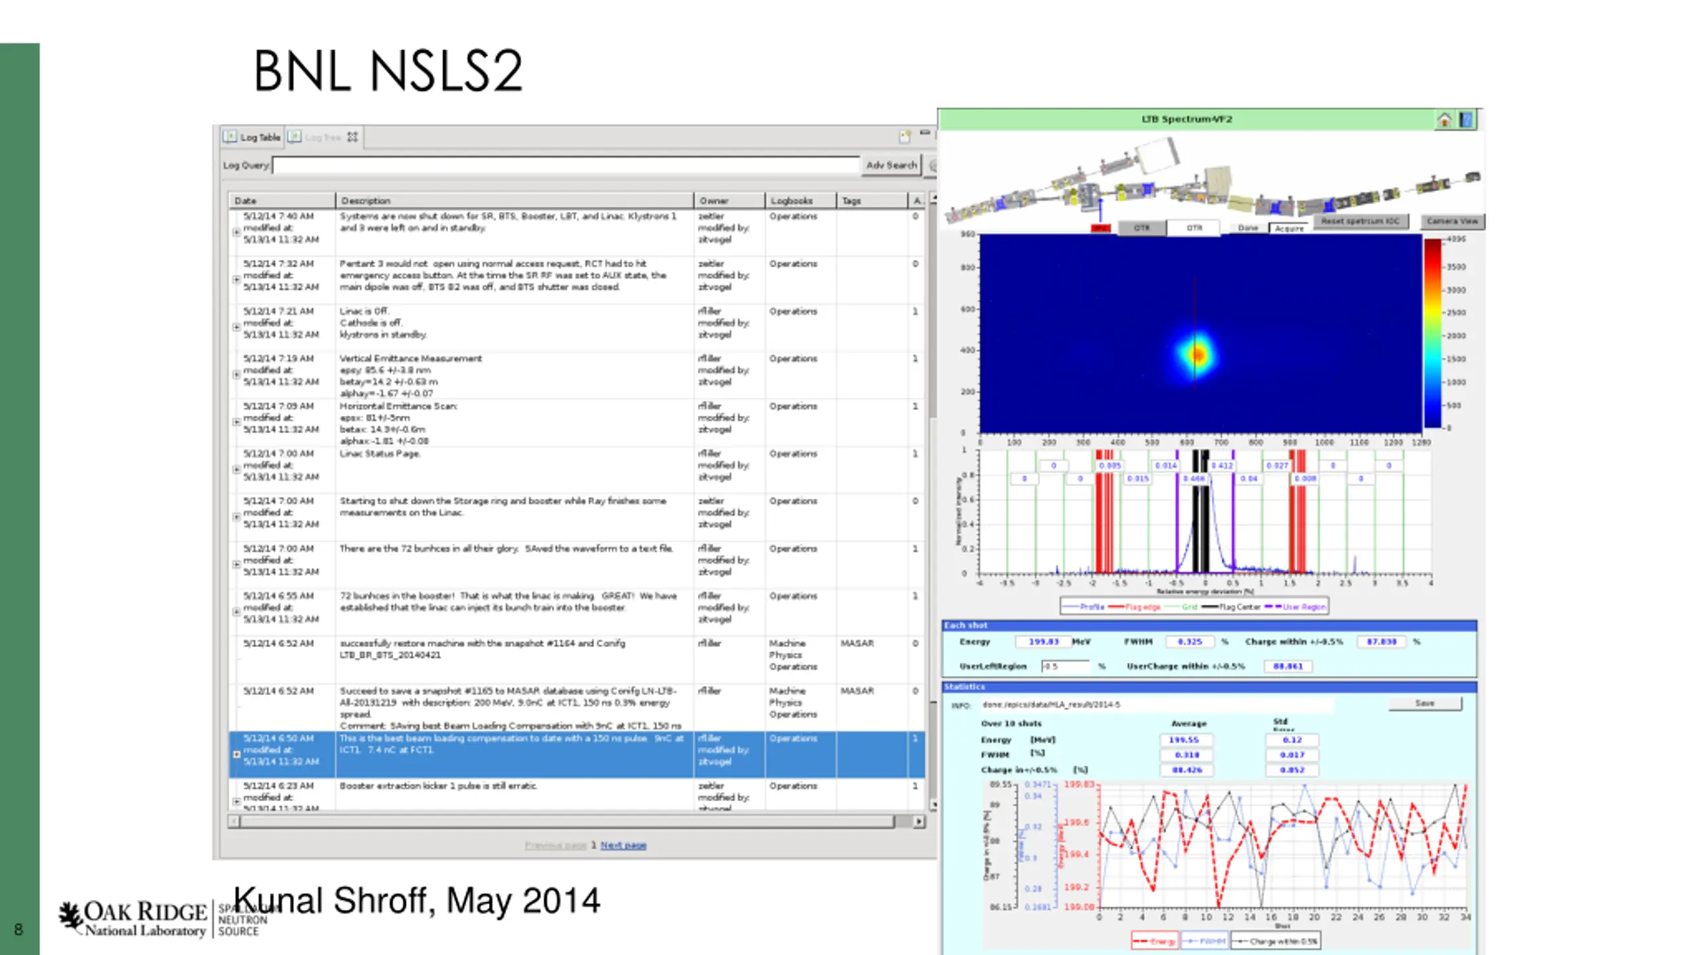1698x955 pixels.
Task: Click into the Log Query input field
Action: pyautogui.click(x=565, y=165)
